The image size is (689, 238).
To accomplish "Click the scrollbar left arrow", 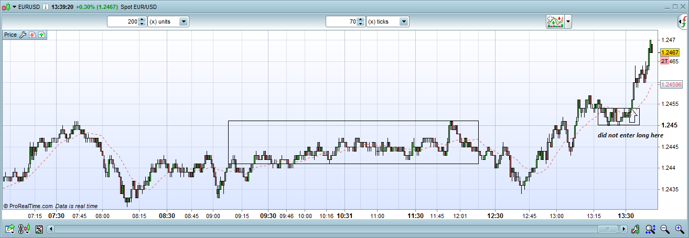I will (51, 229).
